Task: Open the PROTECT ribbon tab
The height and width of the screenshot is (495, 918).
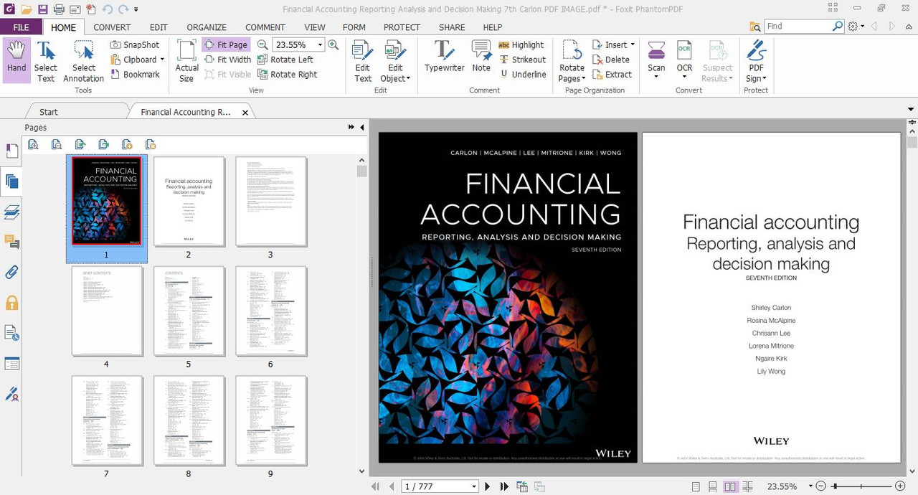Action: pyautogui.click(x=402, y=27)
